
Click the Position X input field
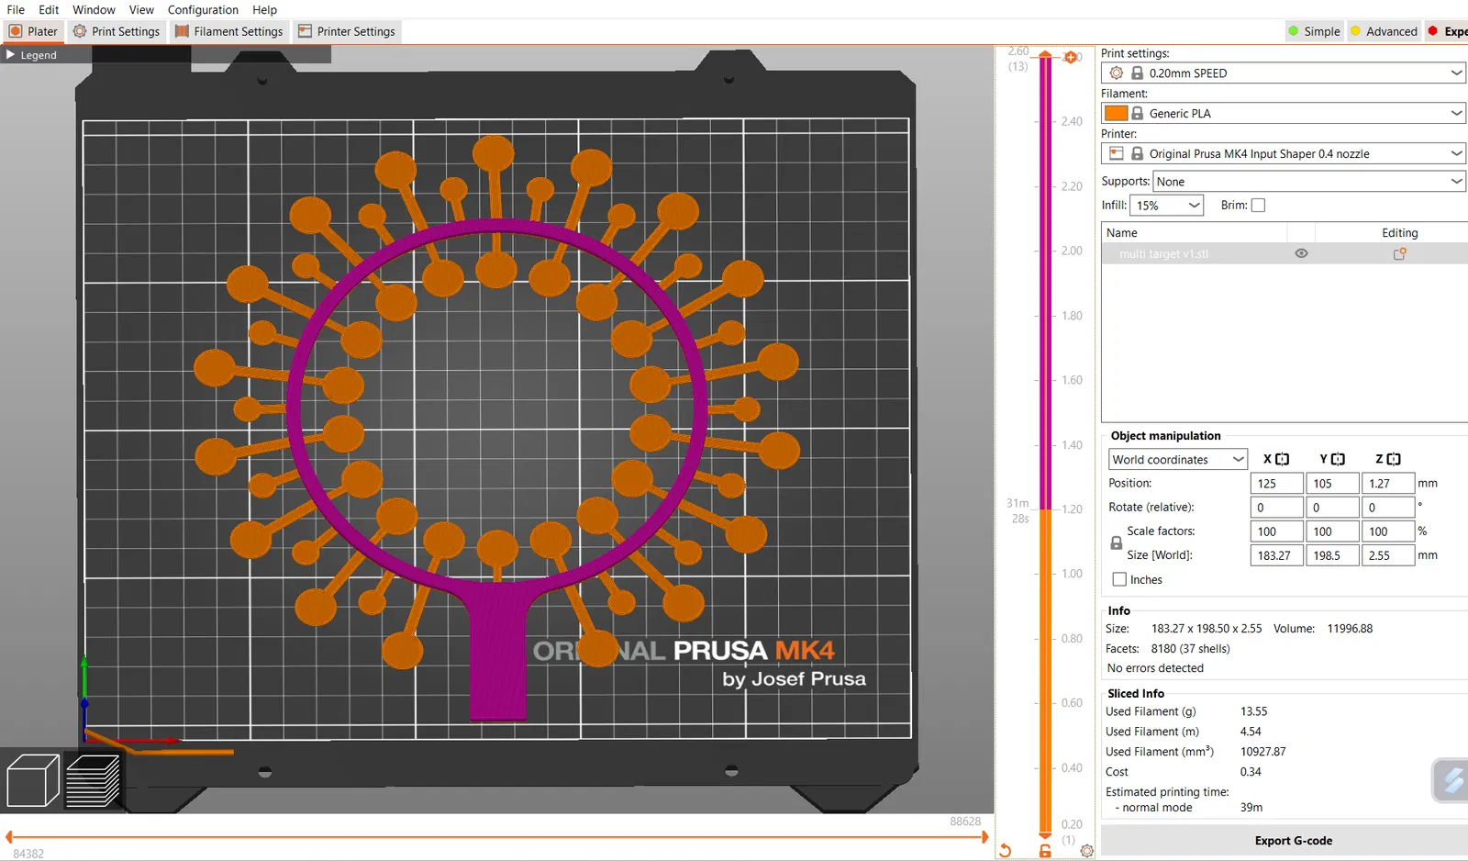(x=1275, y=484)
